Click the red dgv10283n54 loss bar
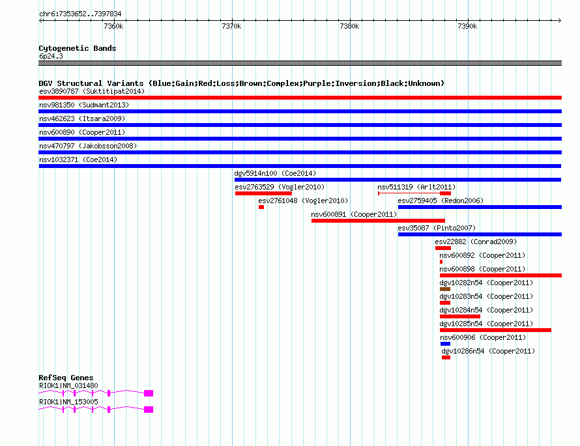Image resolution: width=580 pixels, height=446 pixels. click(x=445, y=303)
